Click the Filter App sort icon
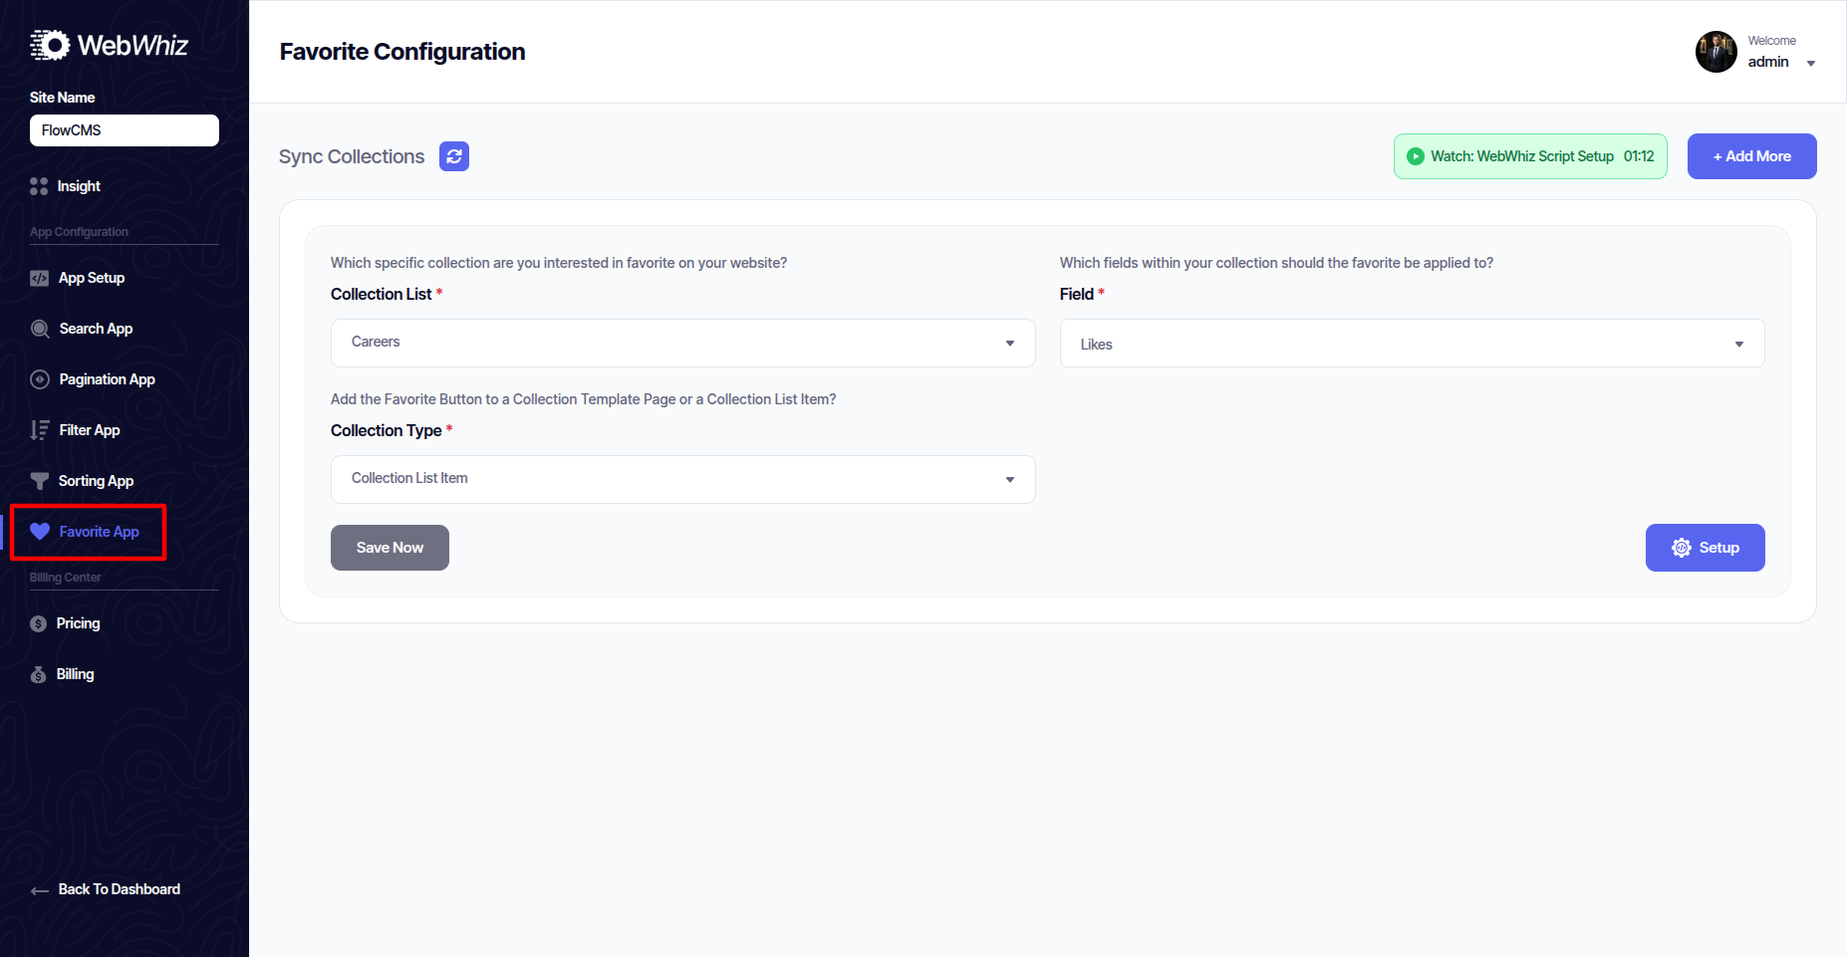 (x=40, y=430)
